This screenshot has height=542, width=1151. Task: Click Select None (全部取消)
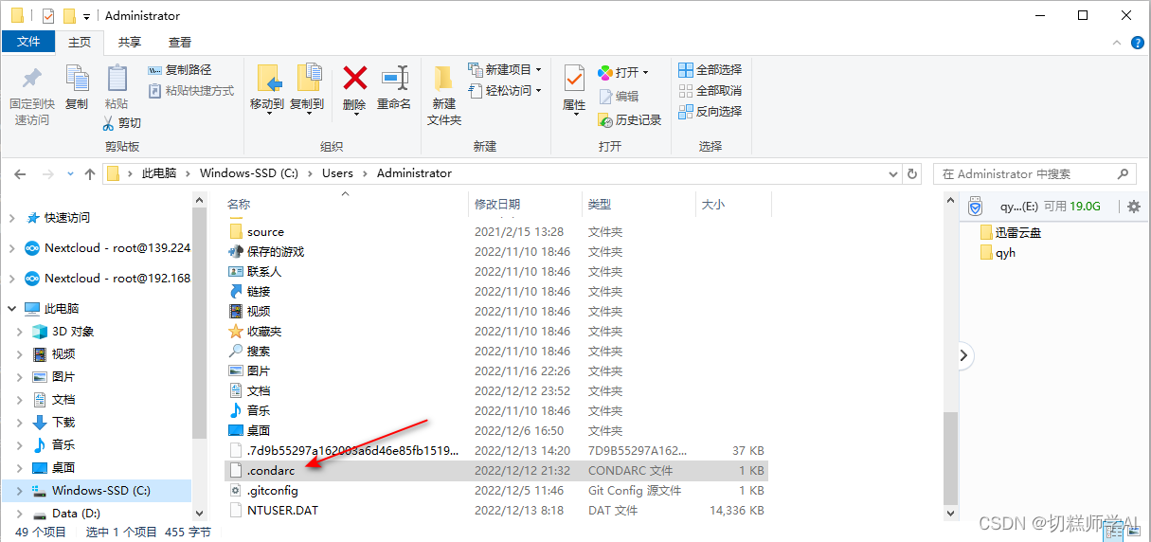point(710,91)
